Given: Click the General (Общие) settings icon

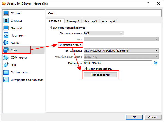Looking at the screenshot, I should click(x=7, y=13).
